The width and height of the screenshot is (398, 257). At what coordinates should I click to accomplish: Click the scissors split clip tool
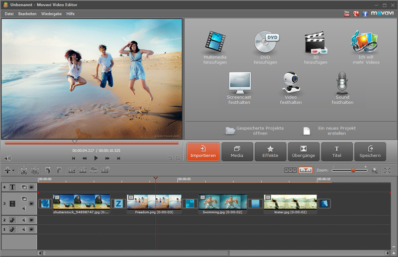[x=24, y=170]
